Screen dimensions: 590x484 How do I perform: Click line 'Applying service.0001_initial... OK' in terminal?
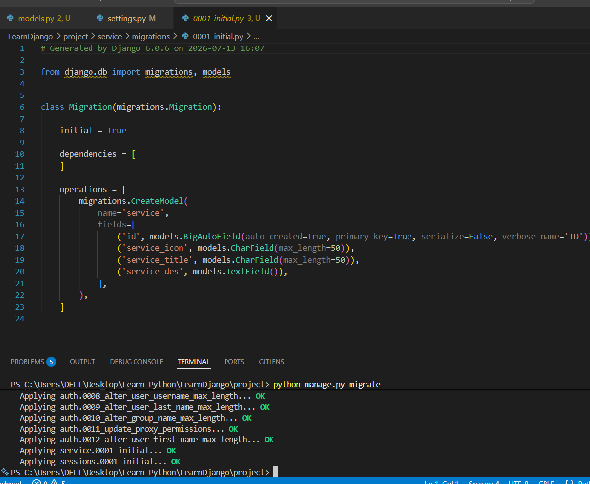[x=98, y=450]
